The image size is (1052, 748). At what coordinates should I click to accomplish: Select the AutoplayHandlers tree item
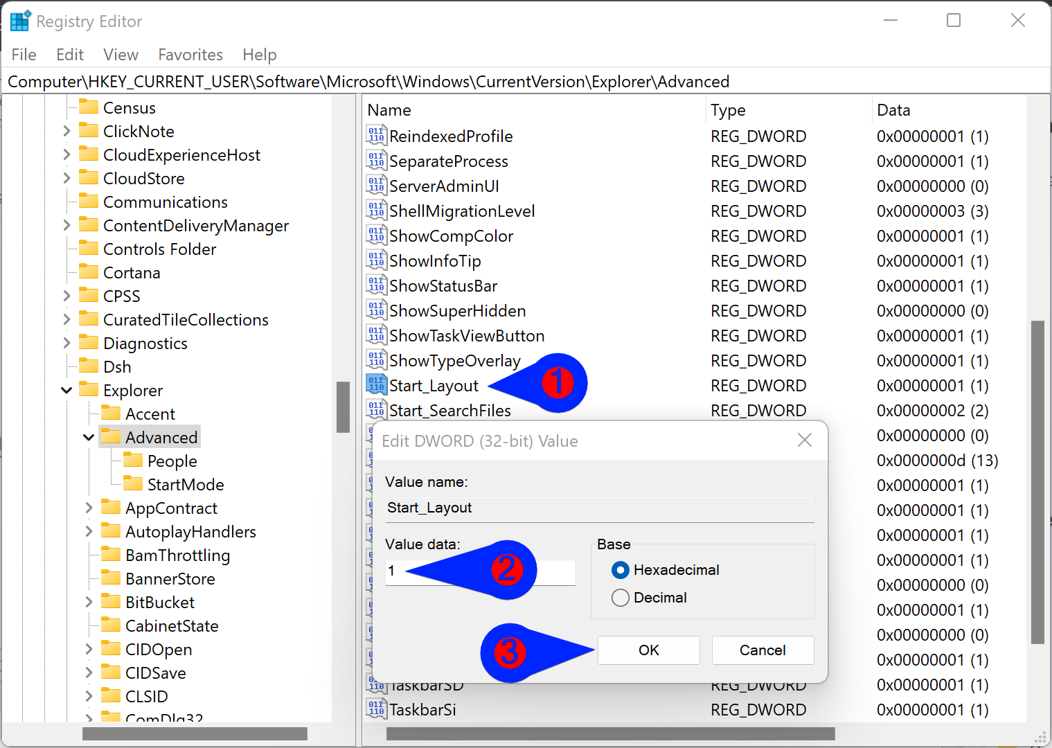(x=190, y=531)
